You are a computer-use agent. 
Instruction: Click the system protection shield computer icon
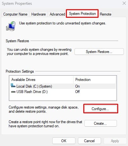(11, 26)
